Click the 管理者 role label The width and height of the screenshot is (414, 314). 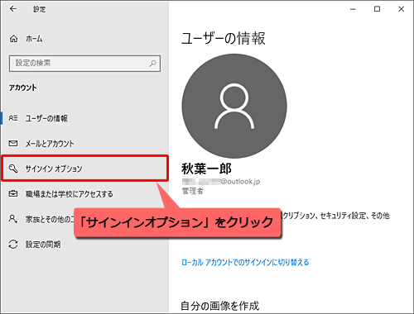192,191
